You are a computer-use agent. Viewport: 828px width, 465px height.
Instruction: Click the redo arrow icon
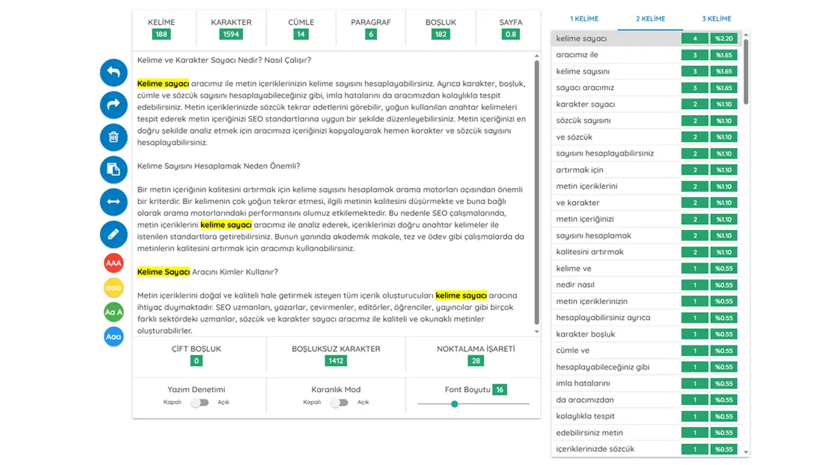coord(114,105)
